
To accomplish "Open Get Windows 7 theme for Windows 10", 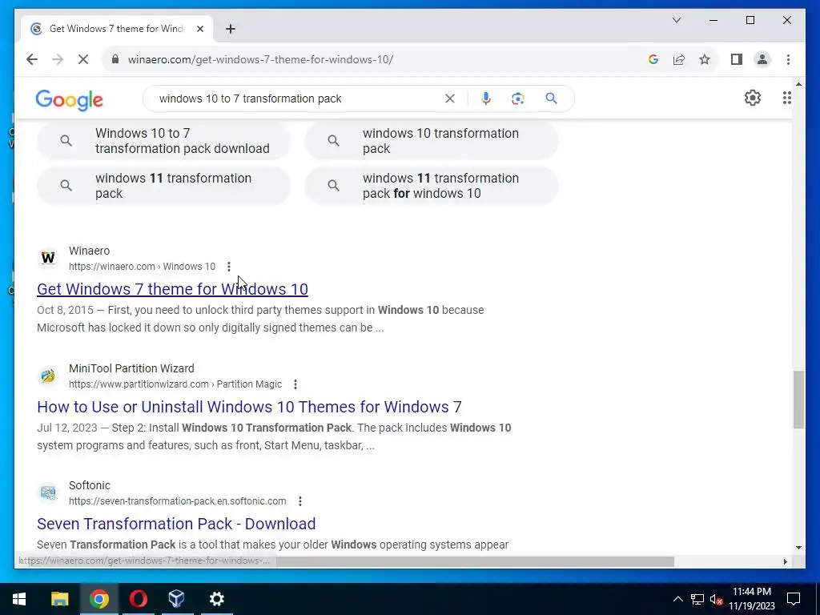I will coord(173,289).
